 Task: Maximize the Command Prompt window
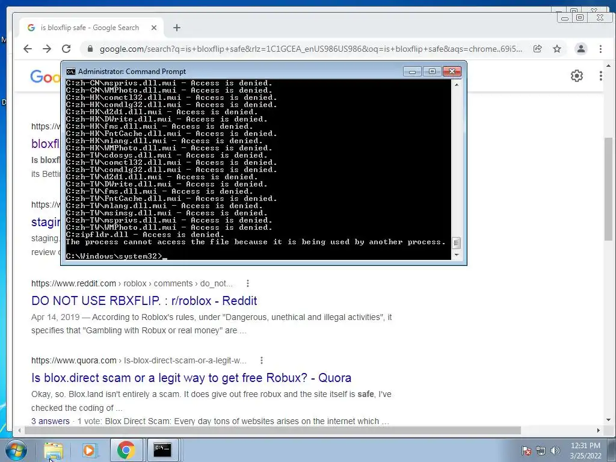(x=432, y=72)
